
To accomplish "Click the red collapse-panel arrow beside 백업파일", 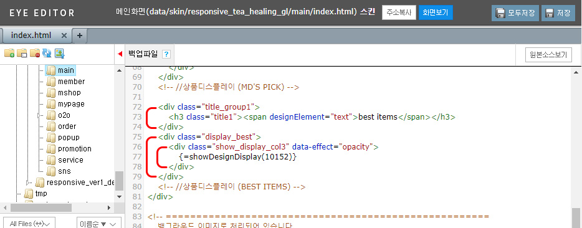I will 120,54.
